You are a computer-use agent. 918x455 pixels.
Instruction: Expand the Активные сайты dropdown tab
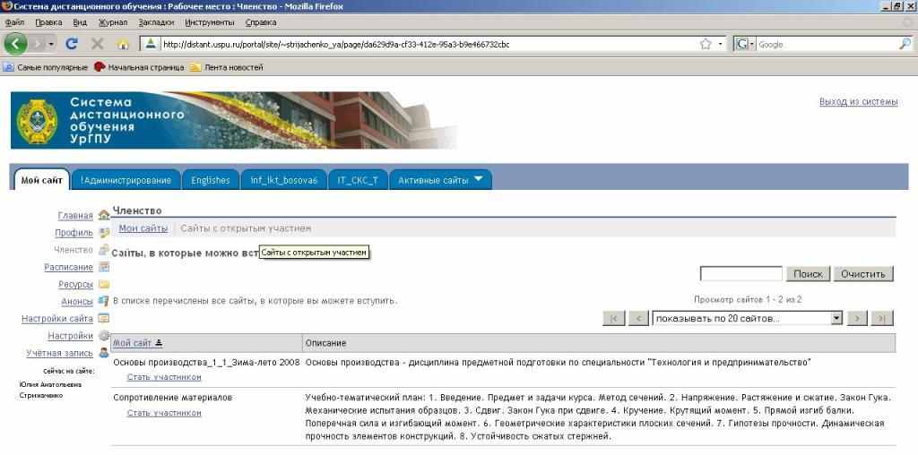(440, 180)
